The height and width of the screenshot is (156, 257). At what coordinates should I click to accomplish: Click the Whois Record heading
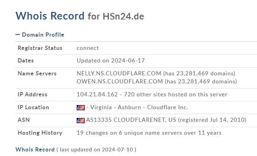[x=50, y=16]
